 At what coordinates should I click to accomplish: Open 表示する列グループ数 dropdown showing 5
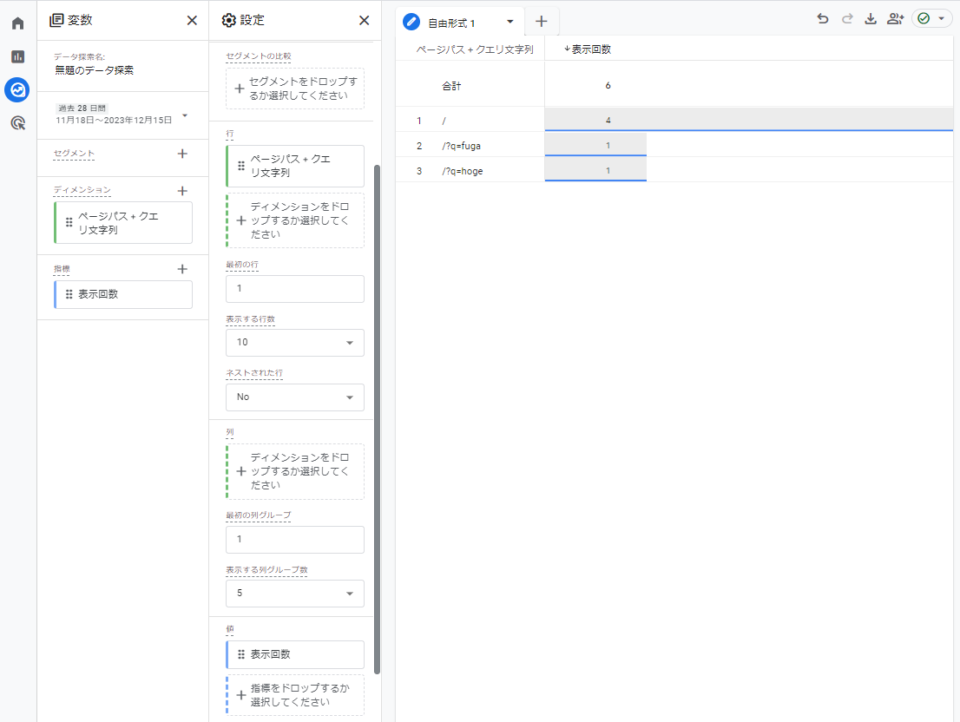tap(295, 594)
